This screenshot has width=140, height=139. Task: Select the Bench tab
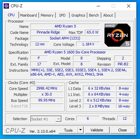[94, 15]
